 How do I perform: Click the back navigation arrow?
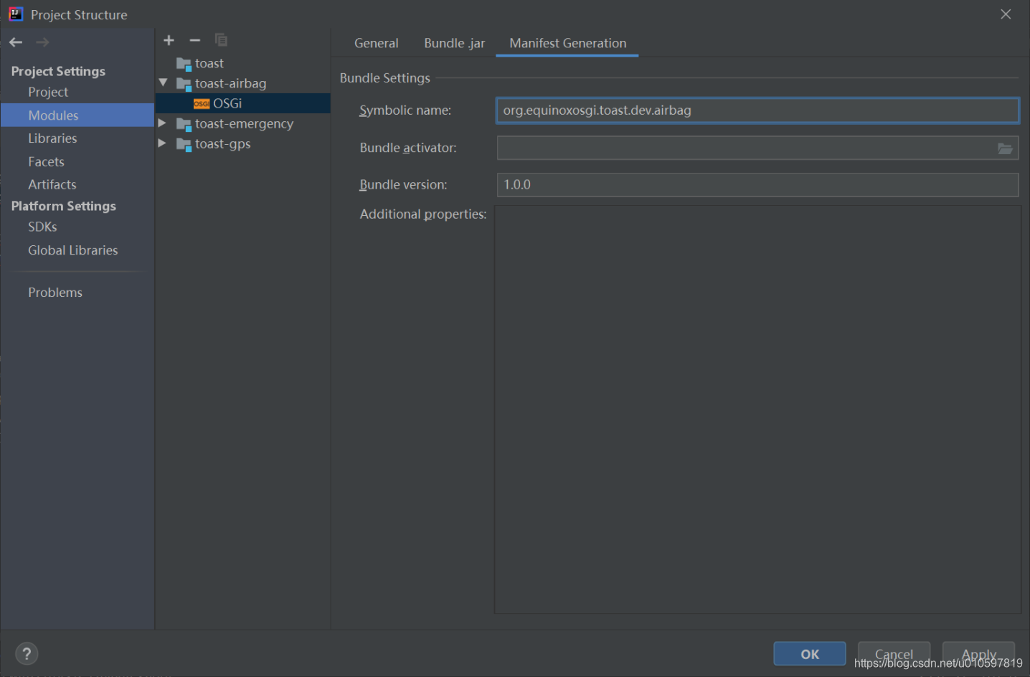point(16,42)
